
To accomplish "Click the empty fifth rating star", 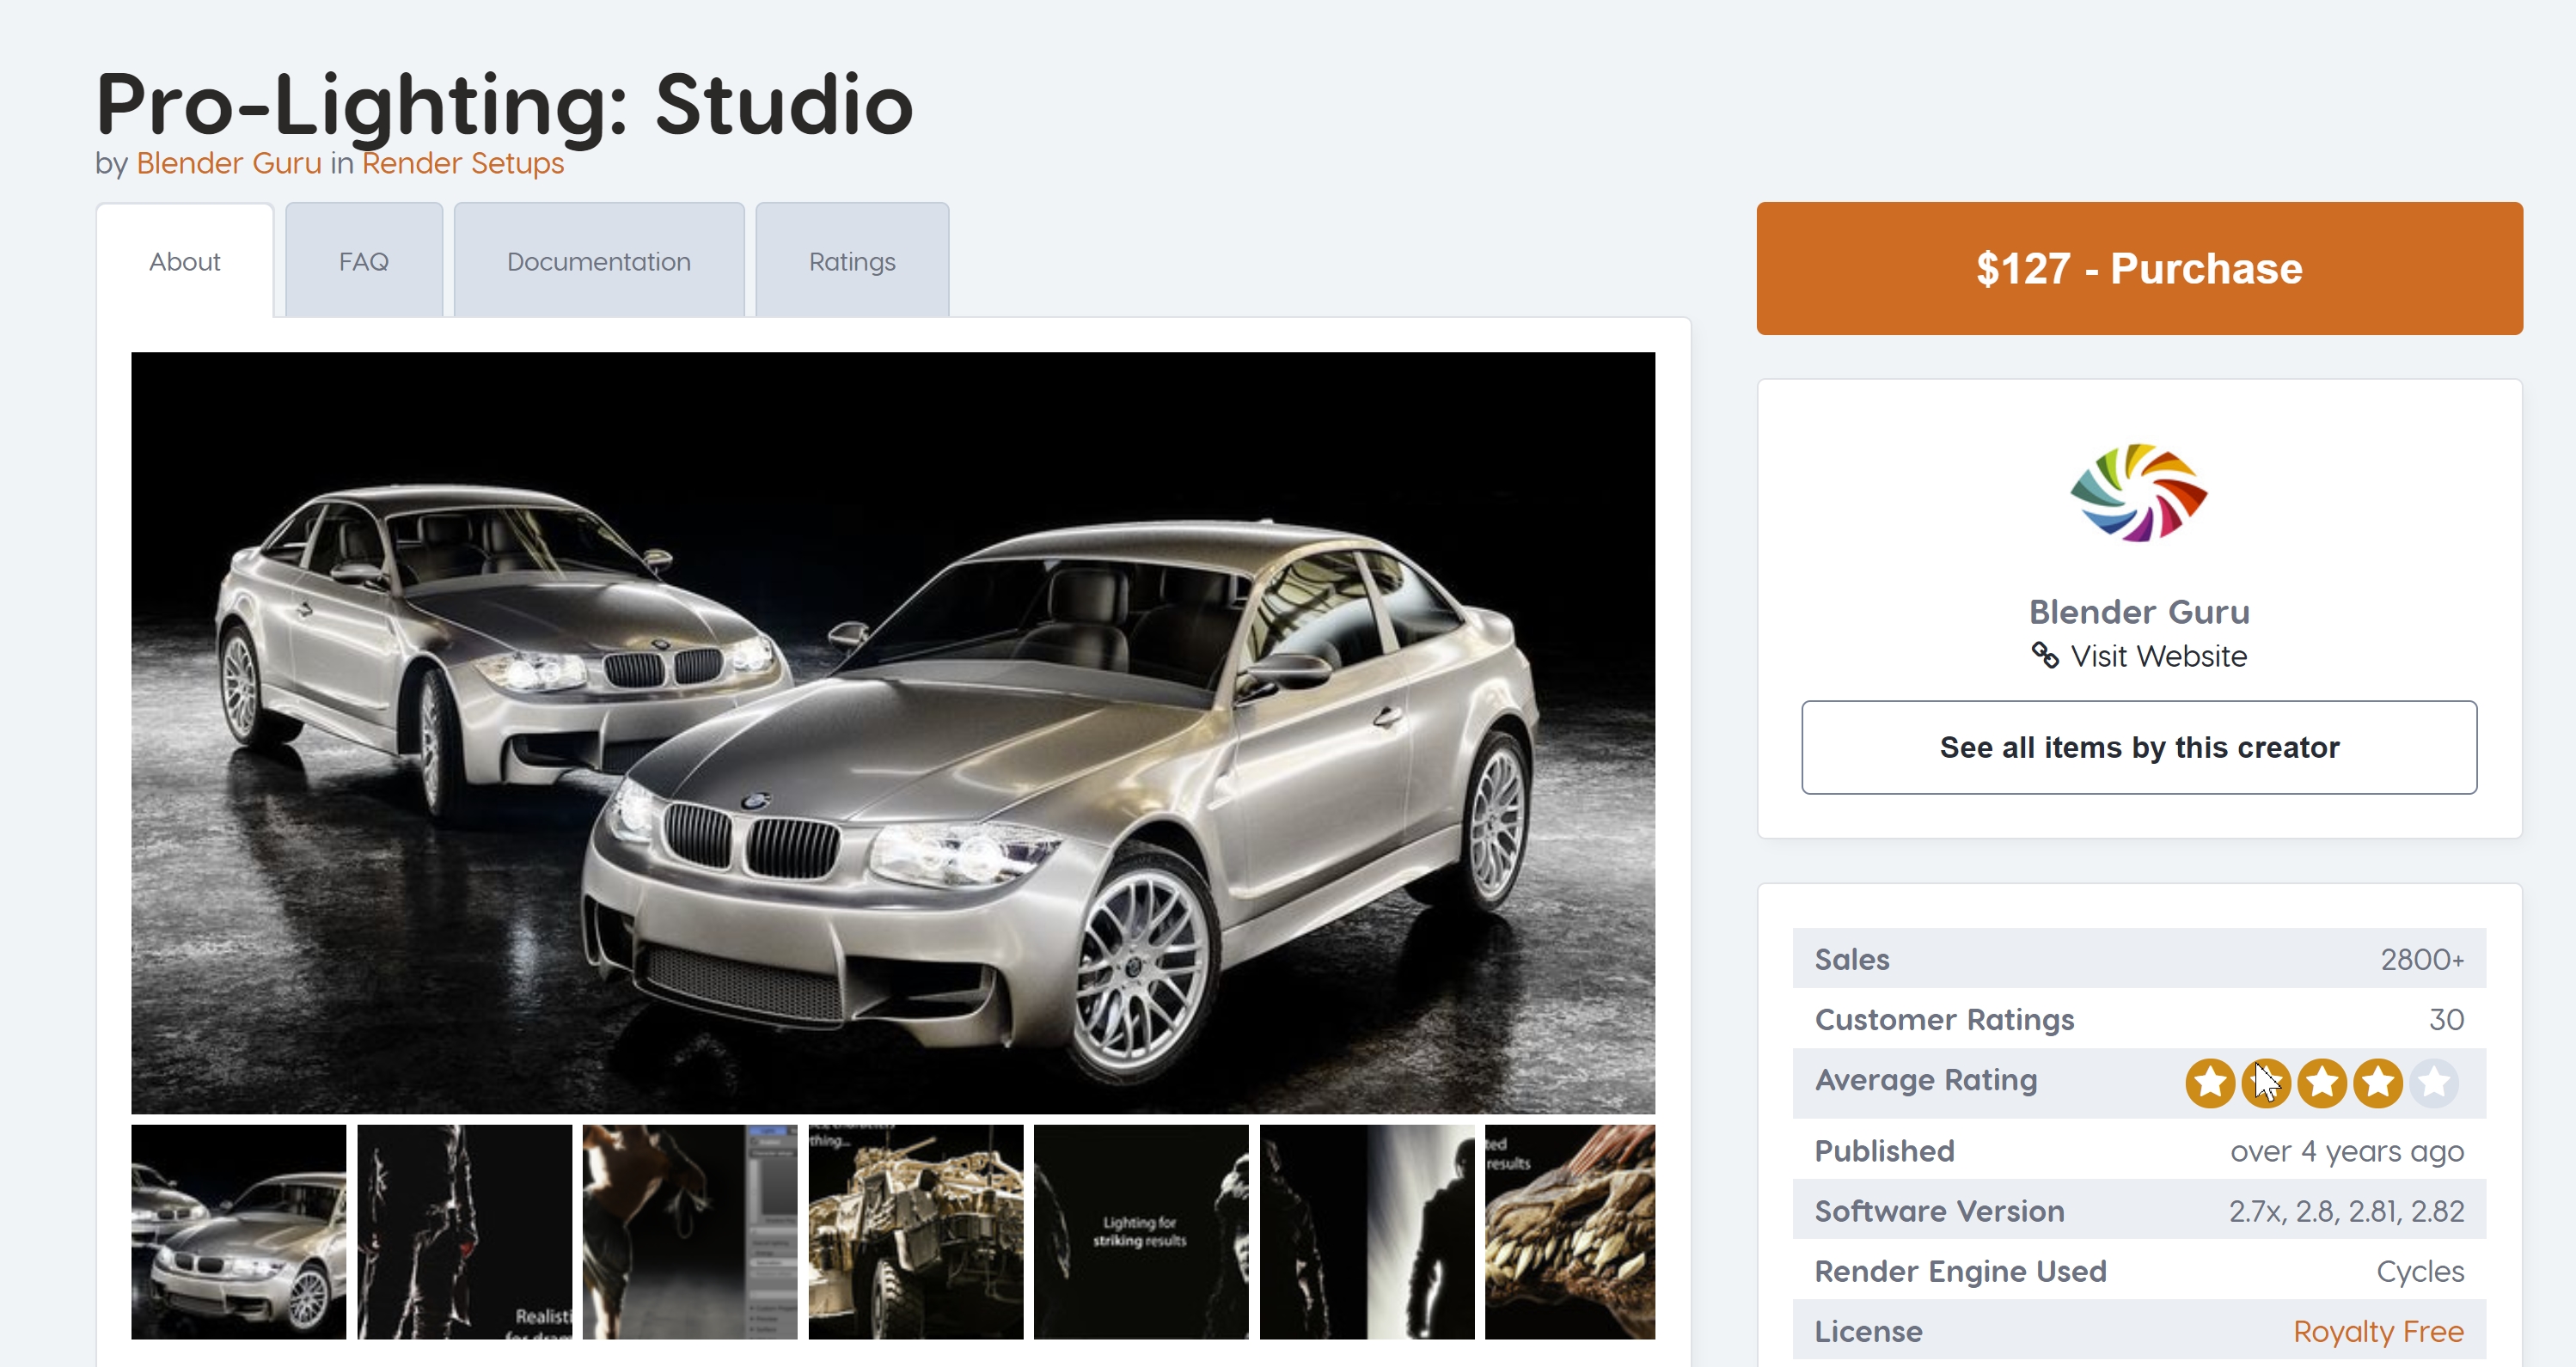I will [x=2433, y=1083].
